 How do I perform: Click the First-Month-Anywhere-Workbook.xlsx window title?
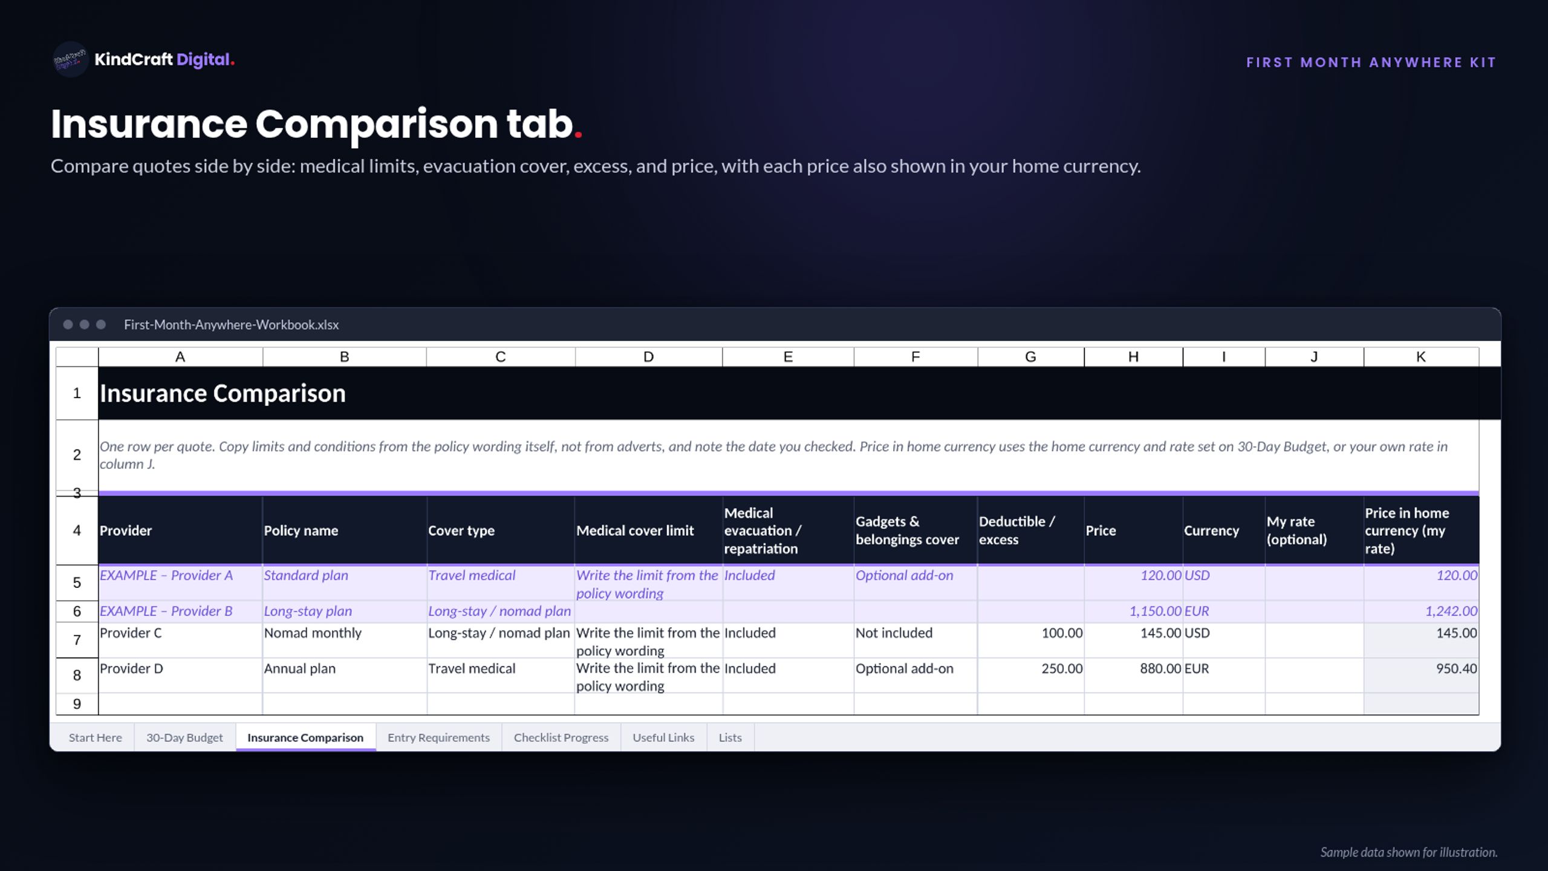tap(231, 325)
